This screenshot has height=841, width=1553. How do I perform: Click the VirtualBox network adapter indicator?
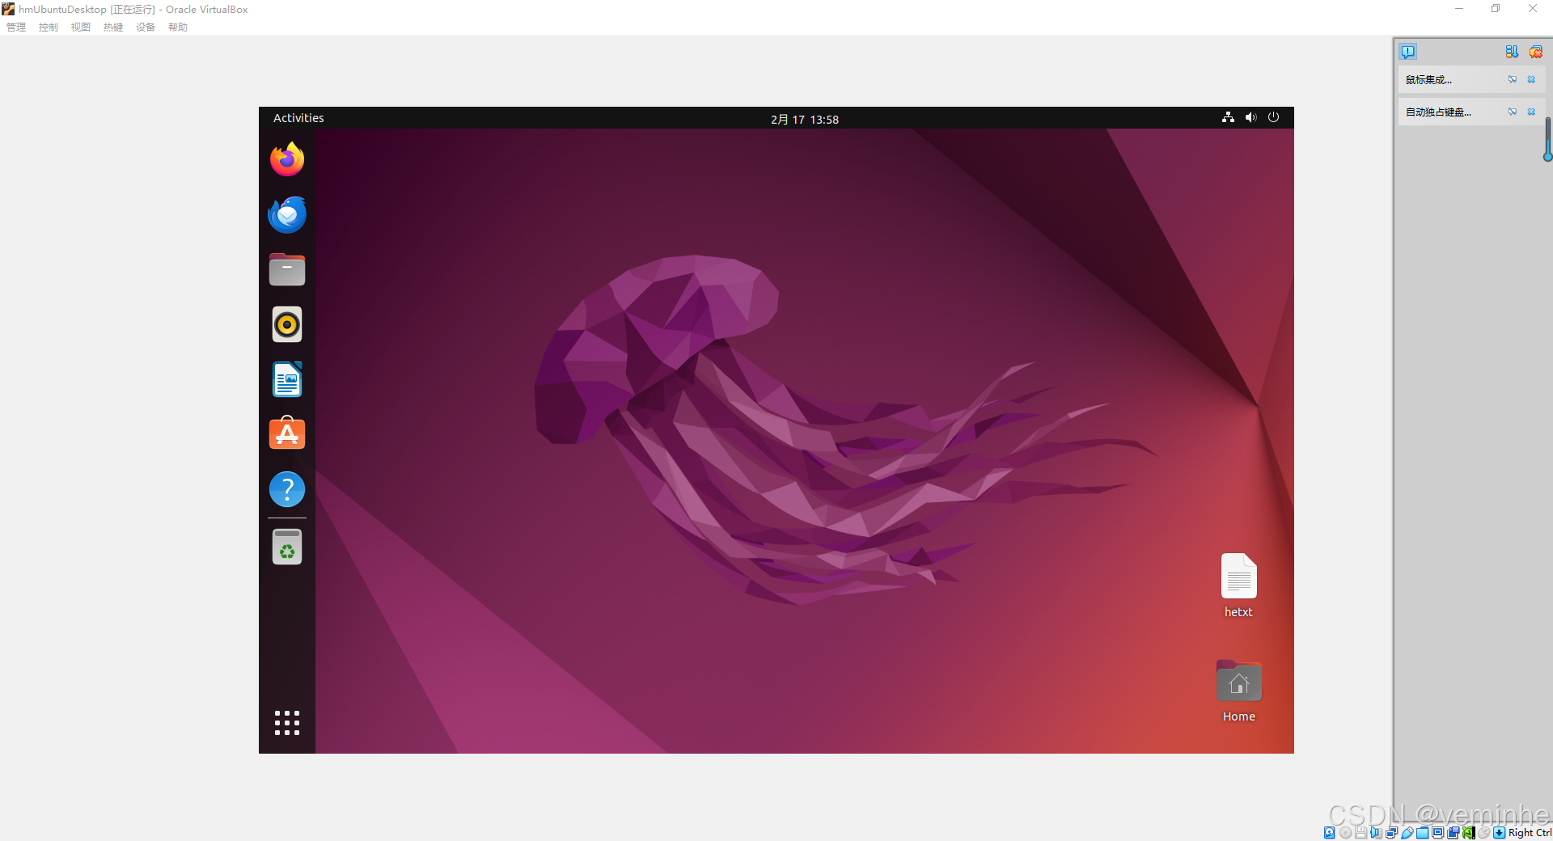pos(1391,832)
